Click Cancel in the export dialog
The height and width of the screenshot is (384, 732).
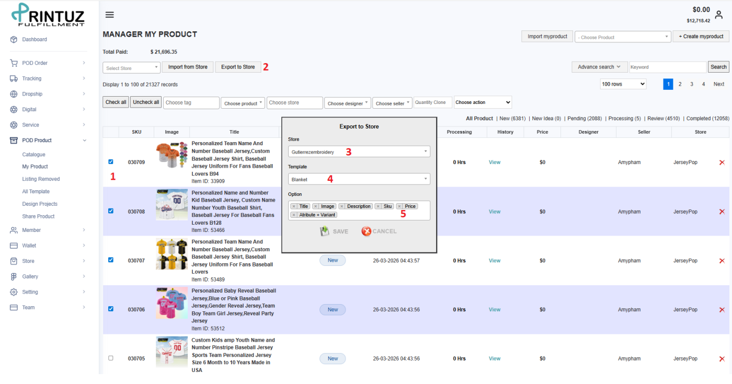(379, 231)
